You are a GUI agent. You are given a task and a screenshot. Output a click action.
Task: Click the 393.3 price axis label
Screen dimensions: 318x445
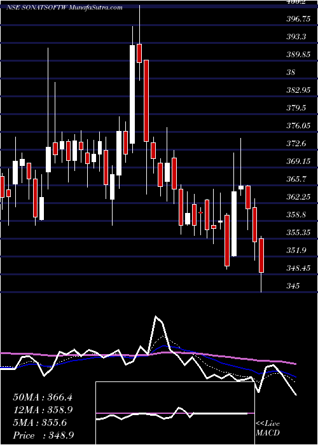[x=296, y=37]
